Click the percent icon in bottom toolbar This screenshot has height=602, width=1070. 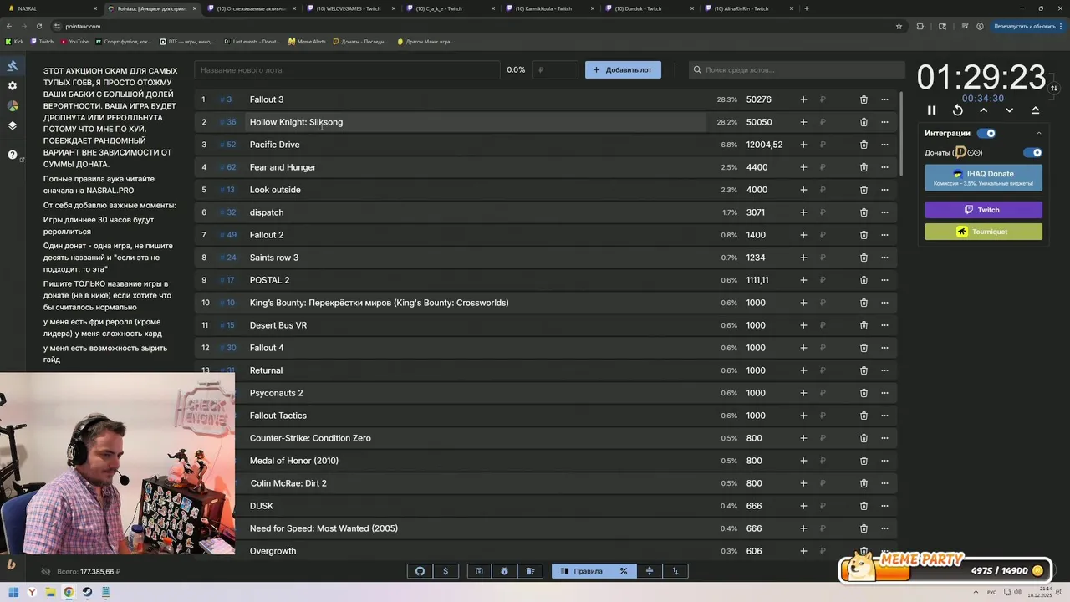[624, 571]
